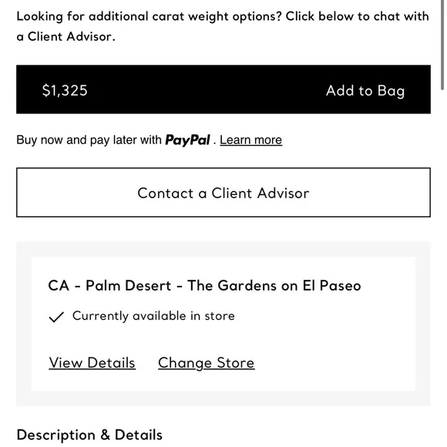The width and height of the screenshot is (447, 447).
Task: Click the Buy now and pay later text
Action: click(x=89, y=140)
